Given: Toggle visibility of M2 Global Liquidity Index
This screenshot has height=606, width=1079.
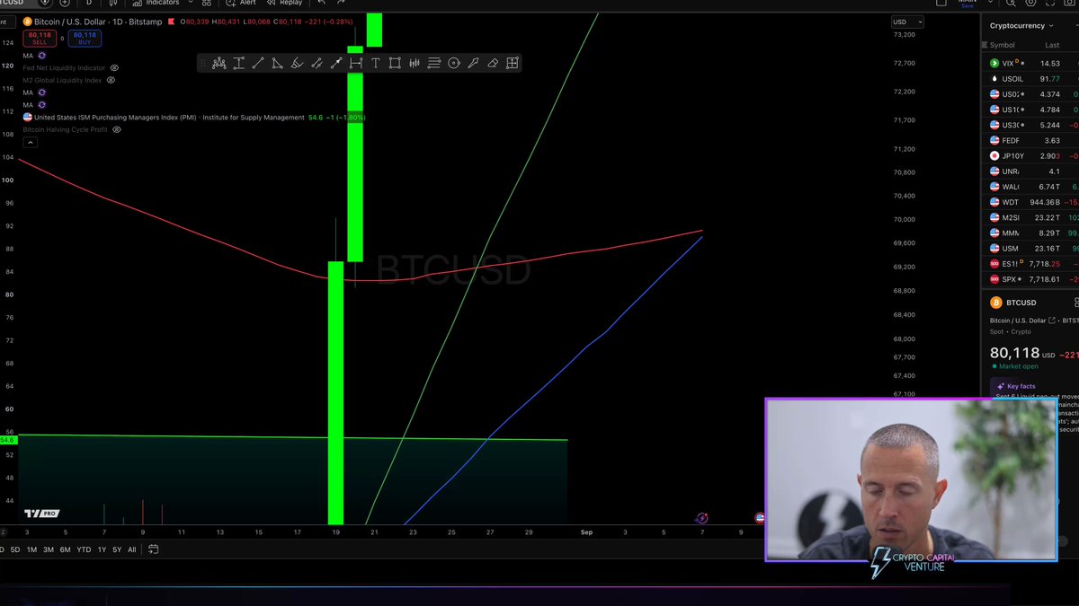Looking at the screenshot, I should pyautogui.click(x=111, y=80).
